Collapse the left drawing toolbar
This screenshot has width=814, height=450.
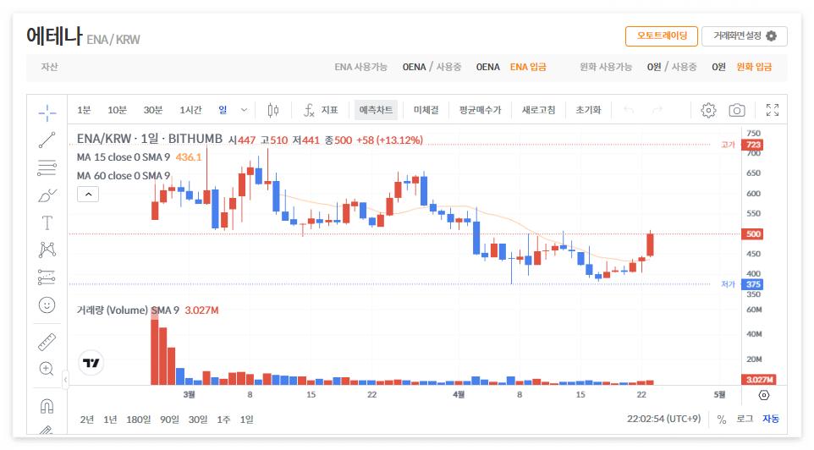[65, 380]
